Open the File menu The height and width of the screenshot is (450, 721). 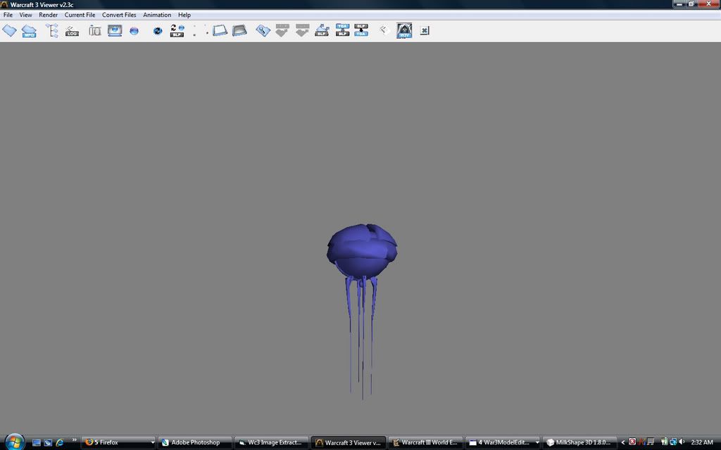tap(8, 15)
